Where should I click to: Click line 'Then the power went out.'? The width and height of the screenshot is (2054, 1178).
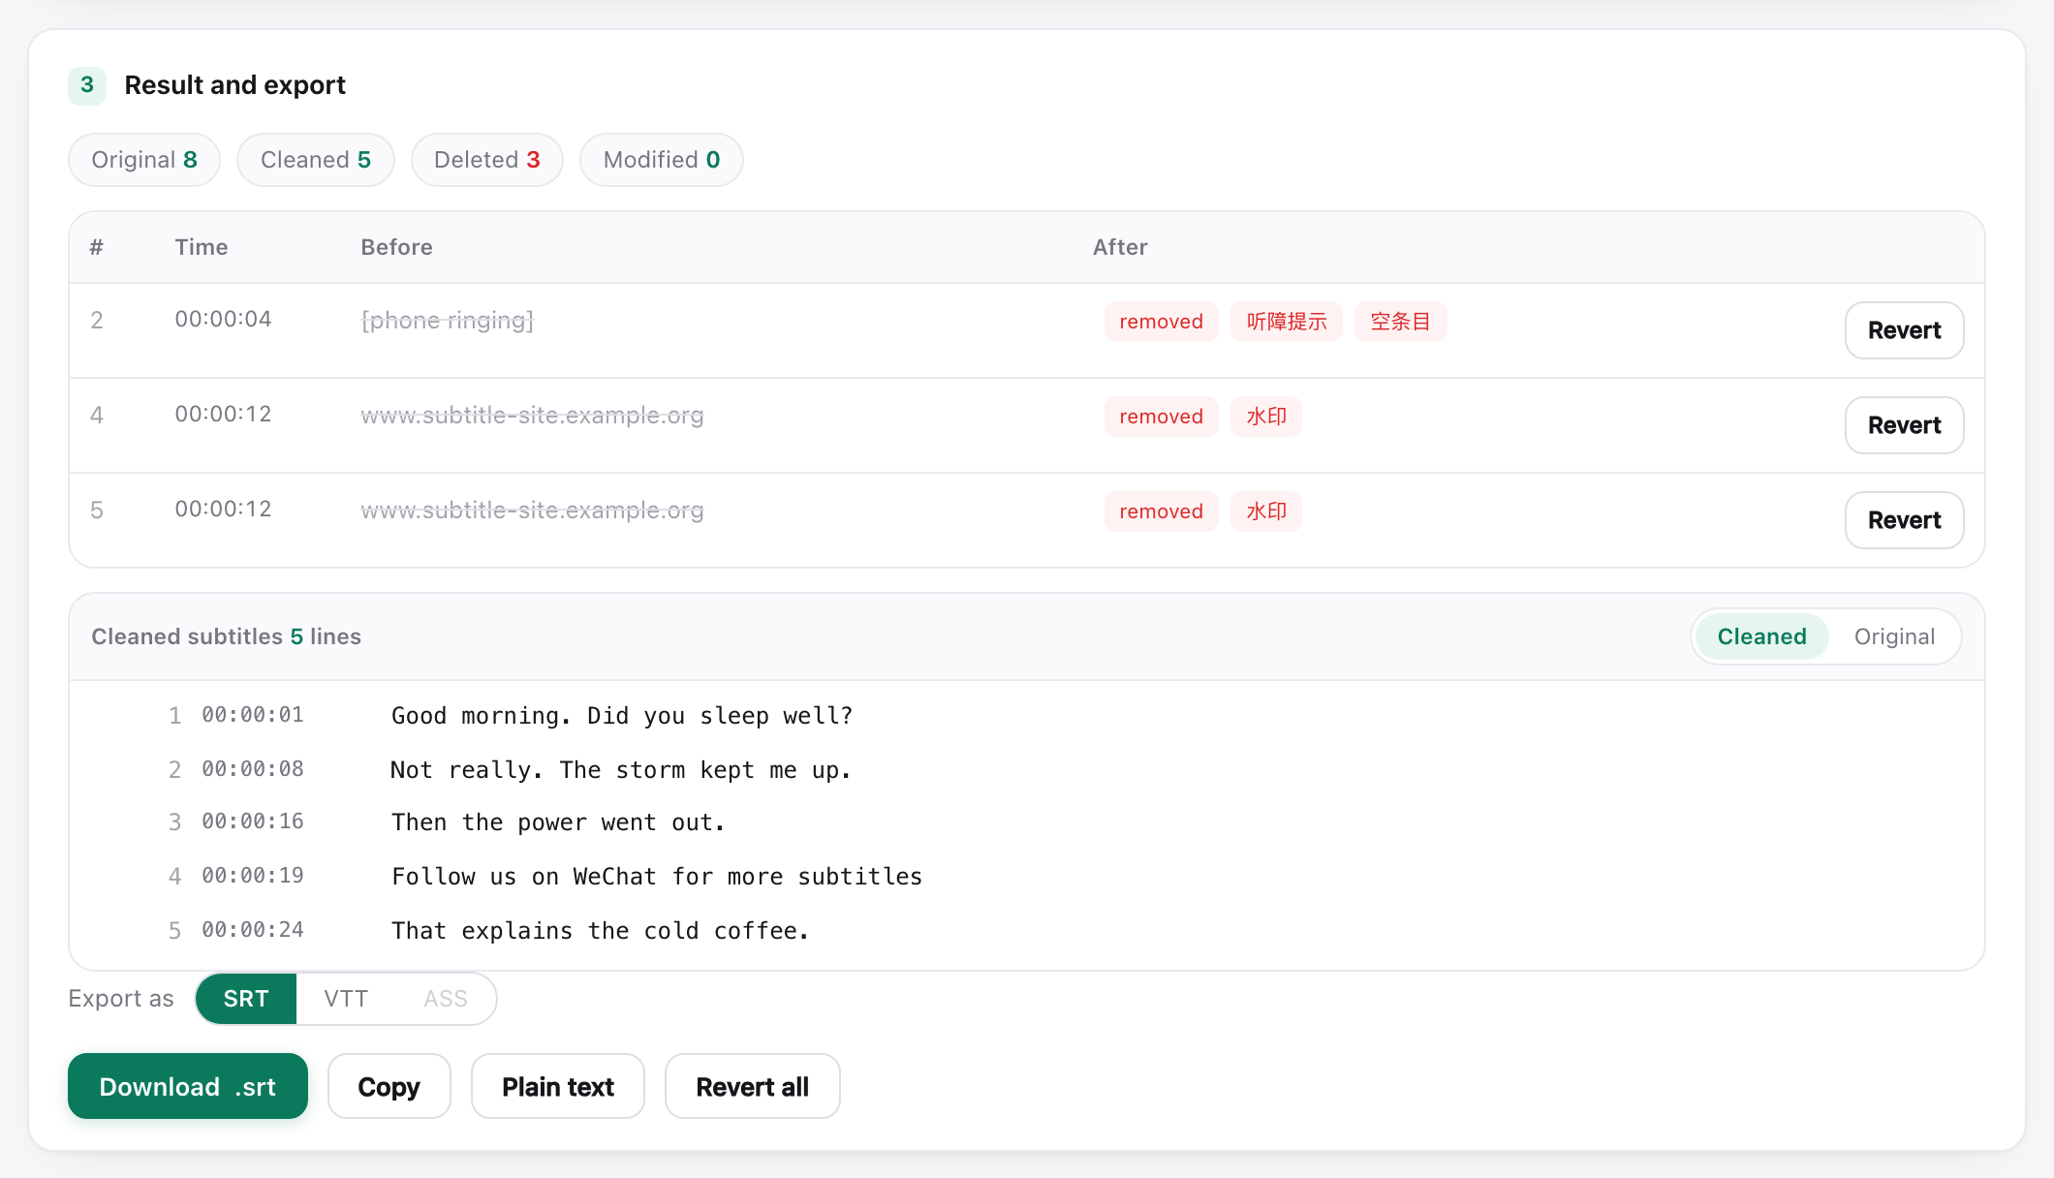pos(558,822)
